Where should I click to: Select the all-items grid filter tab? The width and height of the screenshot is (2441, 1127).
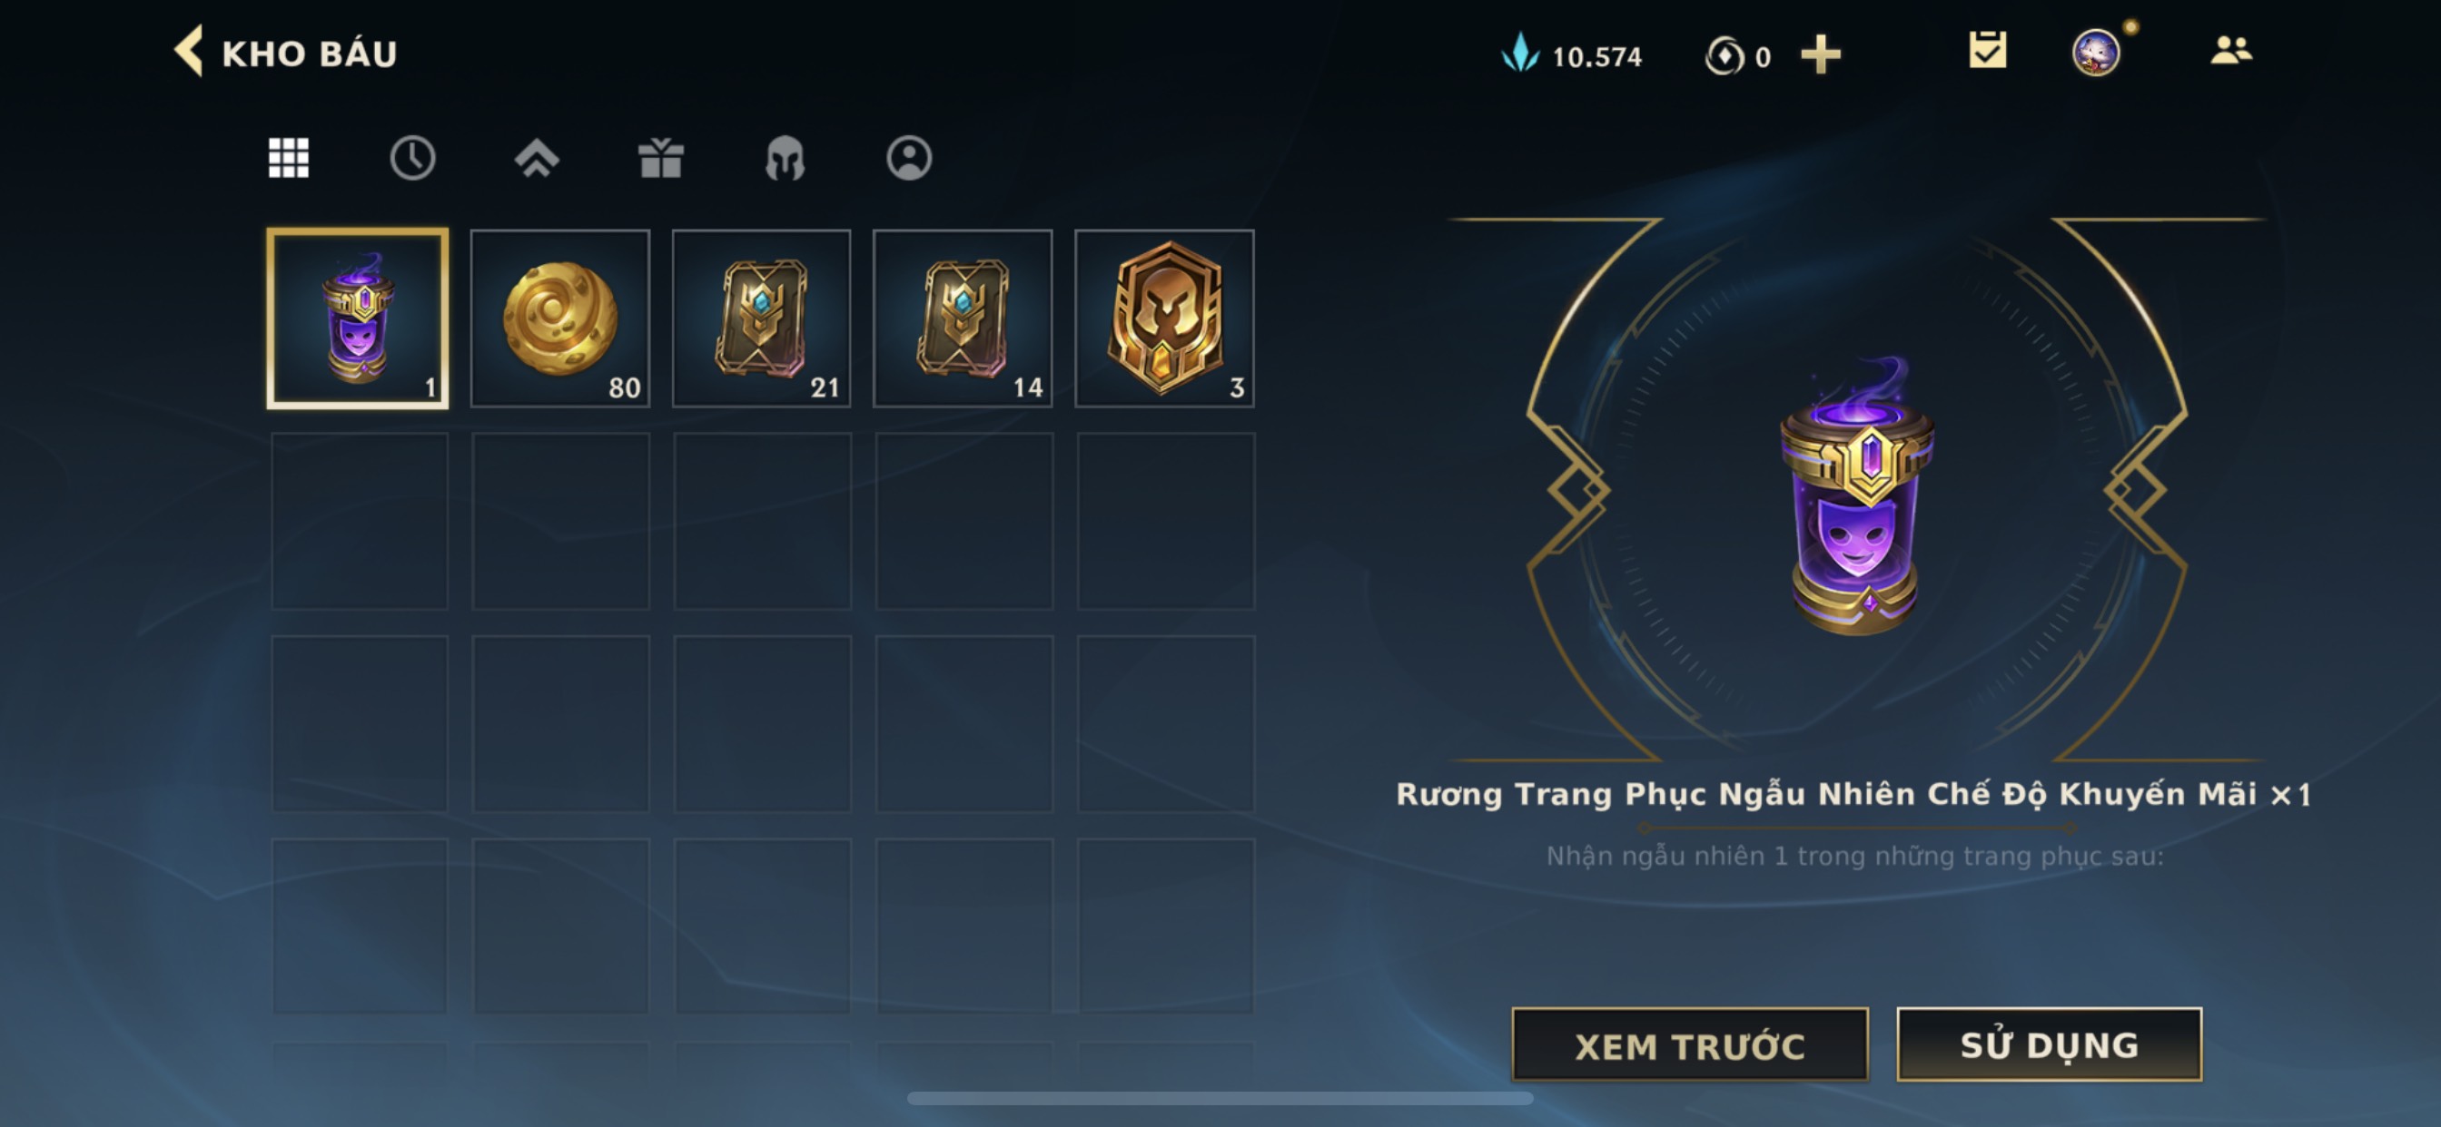pyautogui.click(x=288, y=157)
